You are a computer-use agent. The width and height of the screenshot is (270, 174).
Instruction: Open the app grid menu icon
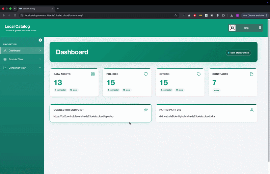(x=260, y=28)
